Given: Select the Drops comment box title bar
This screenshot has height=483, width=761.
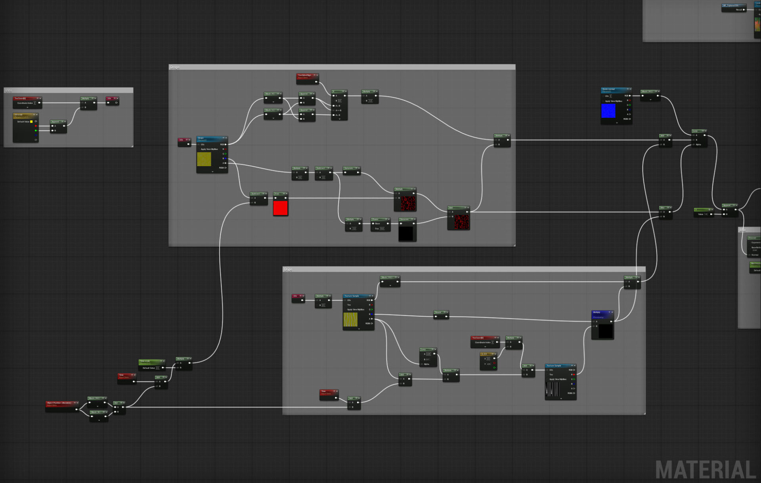Looking at the screenshot, I should pos(342,67).
